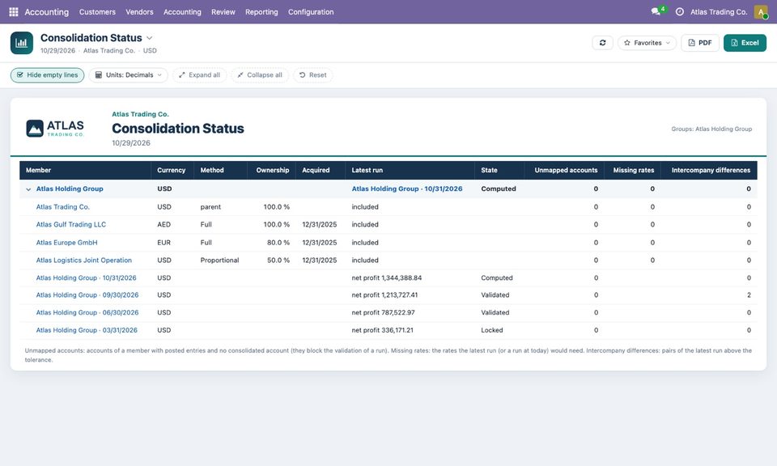777x466 pixels.
Task: Open run Atlas Holding Group · 09/30/2026
Action: click(87, 294)
